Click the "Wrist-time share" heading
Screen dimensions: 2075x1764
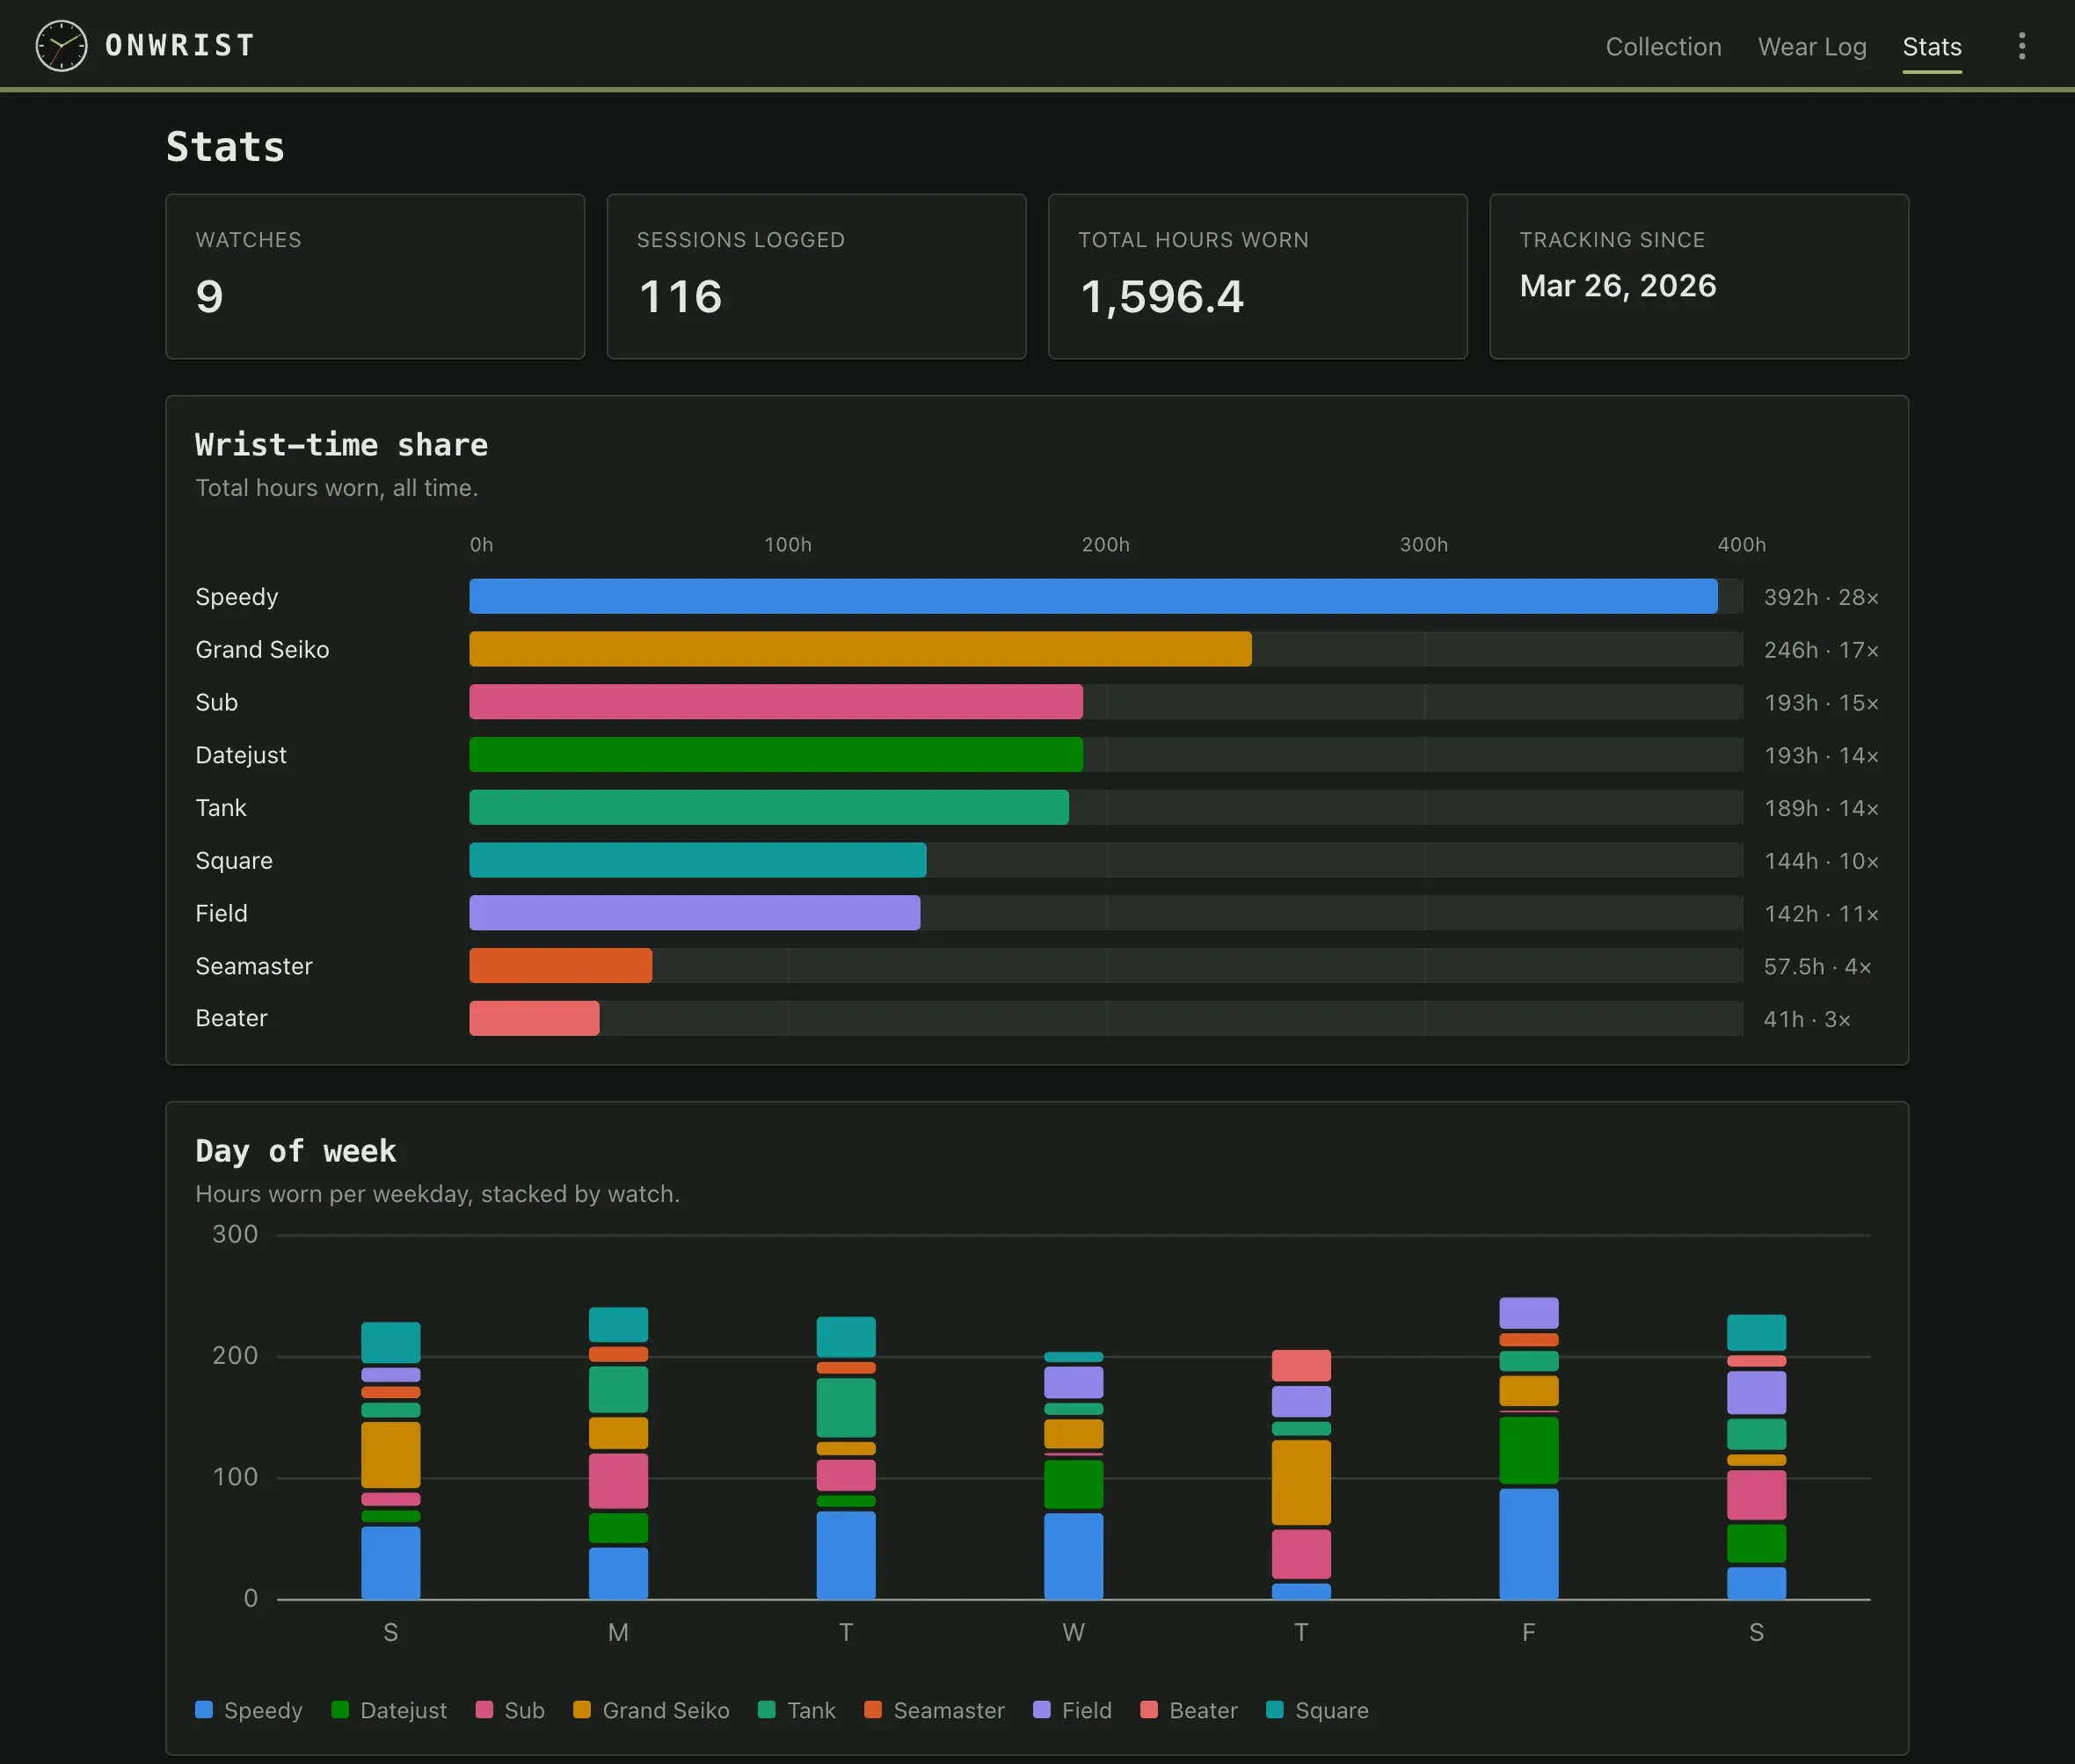(x=341, y=445)
